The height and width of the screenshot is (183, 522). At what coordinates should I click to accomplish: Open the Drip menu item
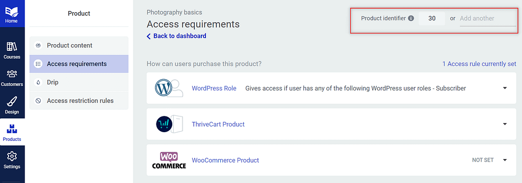point(79,82)
